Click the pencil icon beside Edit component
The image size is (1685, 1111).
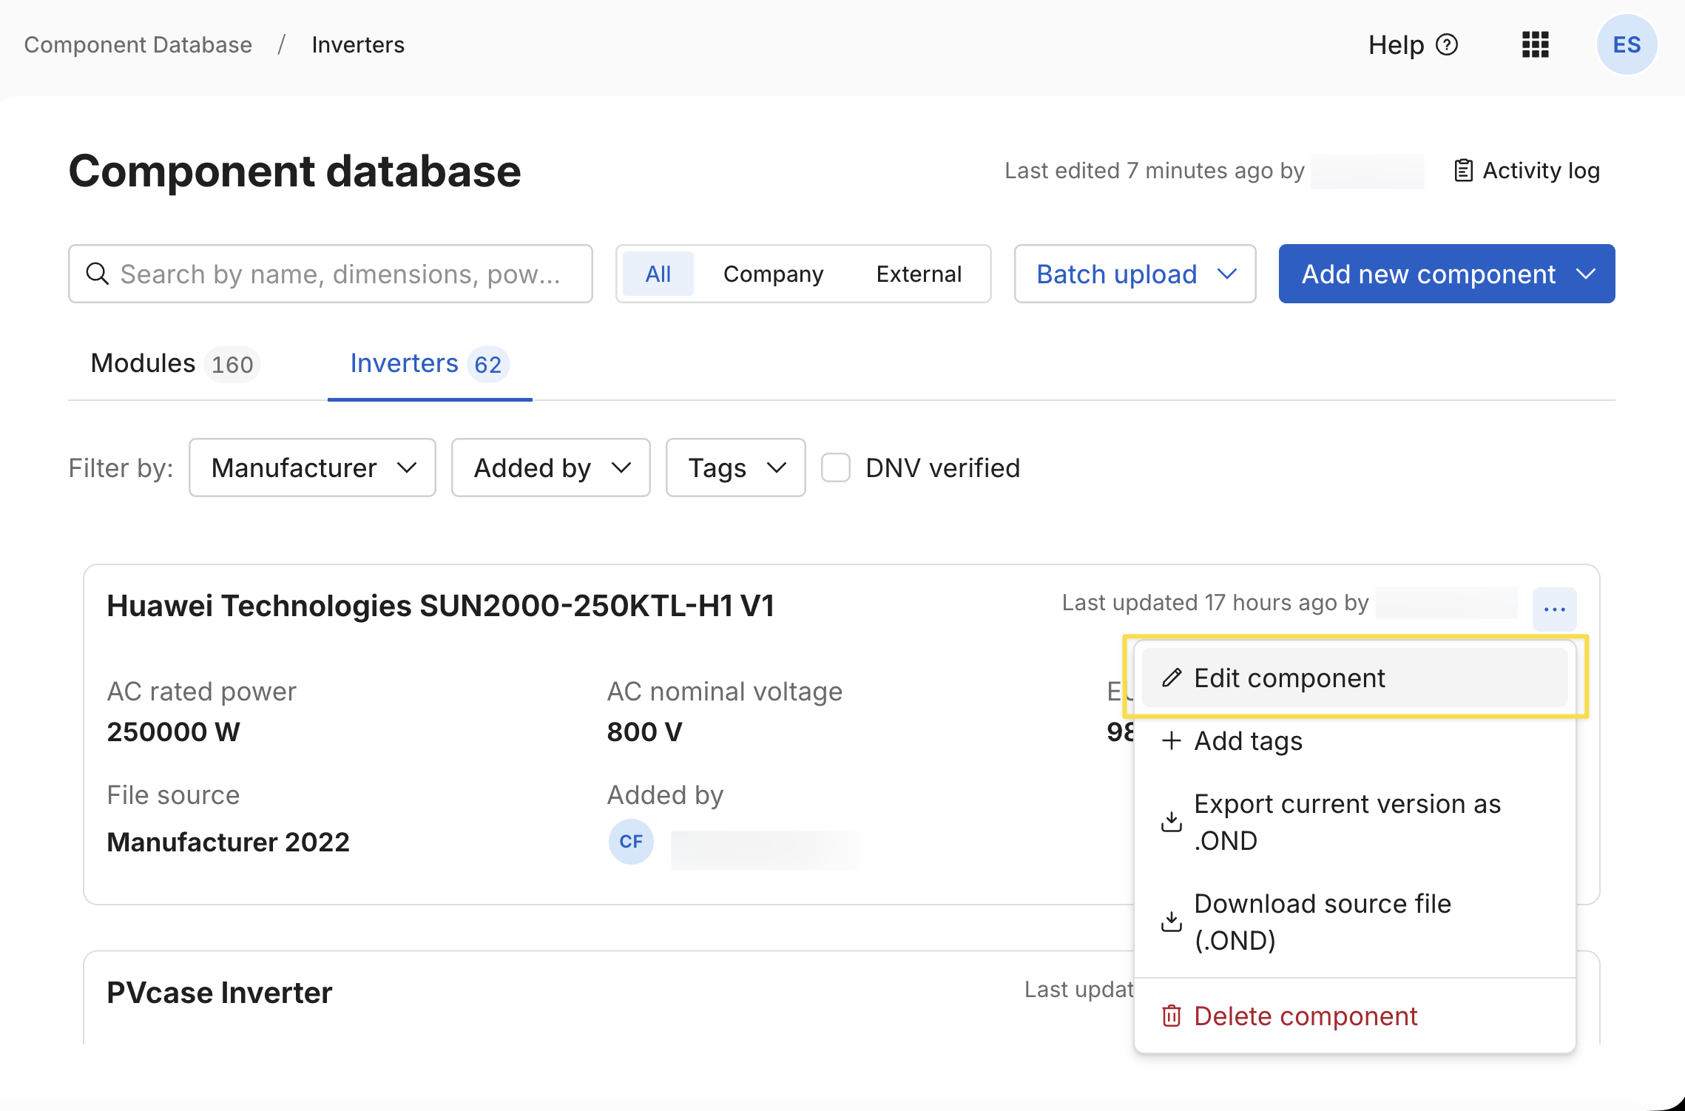pos(1172,678)
